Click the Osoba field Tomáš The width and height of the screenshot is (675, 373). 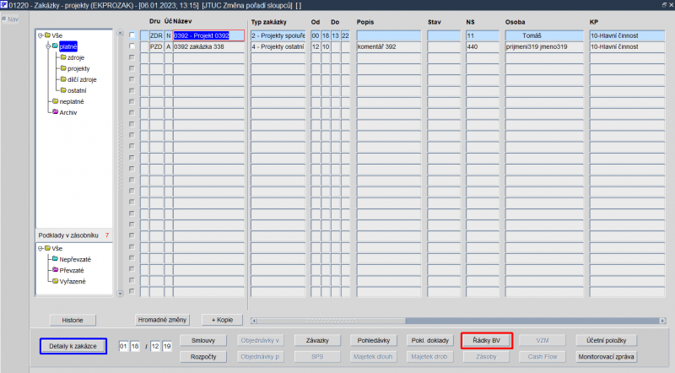pyautogui.click(x=544, y=35)
